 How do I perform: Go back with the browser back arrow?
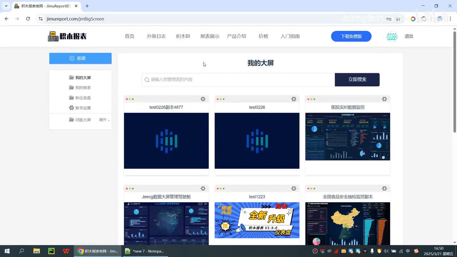pos(6,19)
